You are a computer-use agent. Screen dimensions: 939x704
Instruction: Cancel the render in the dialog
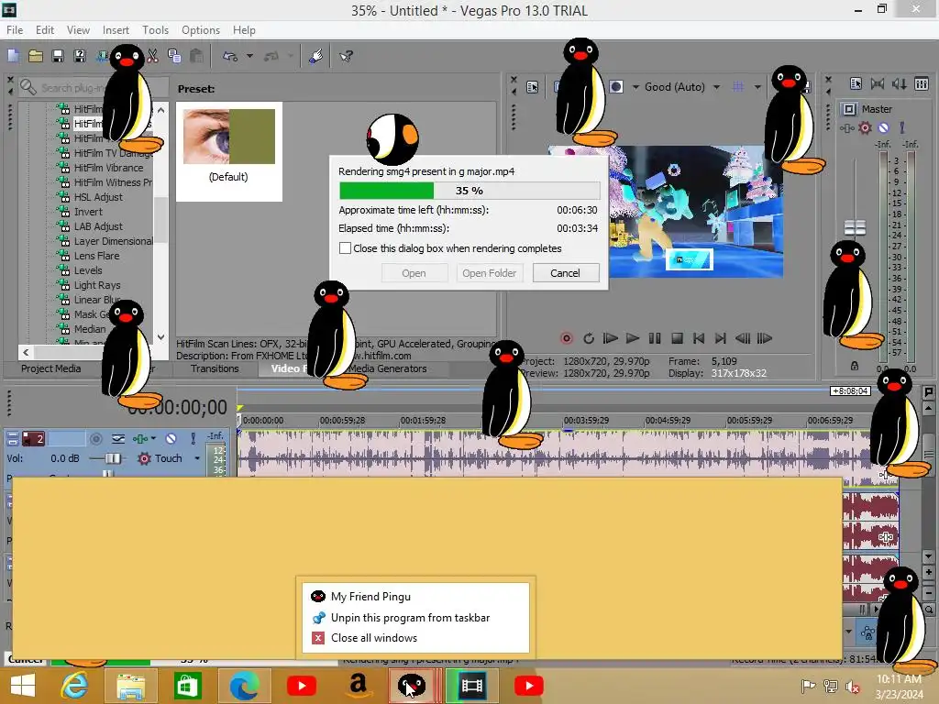(565, 273)
